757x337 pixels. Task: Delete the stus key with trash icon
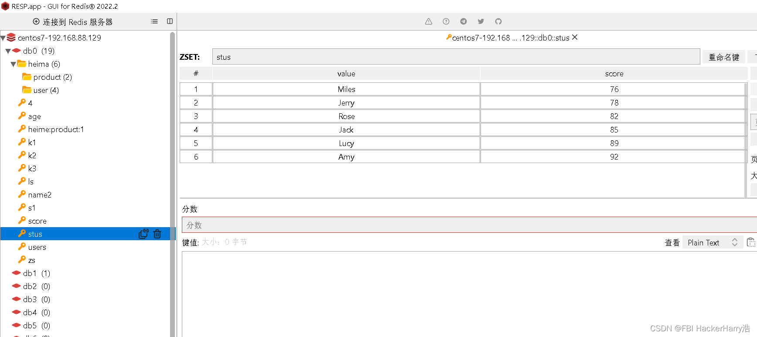point(157,234)
